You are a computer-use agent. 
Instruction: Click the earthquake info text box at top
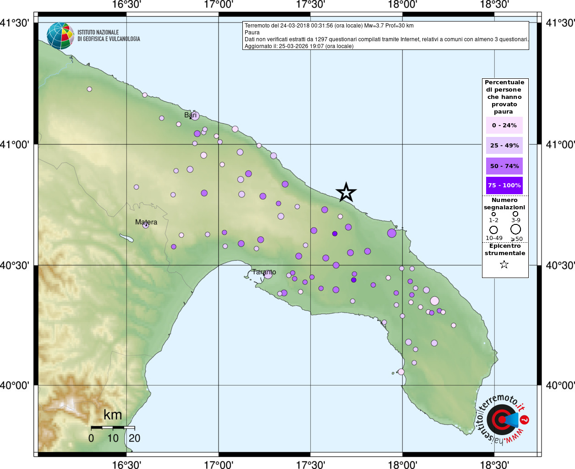tap(385, 36)
